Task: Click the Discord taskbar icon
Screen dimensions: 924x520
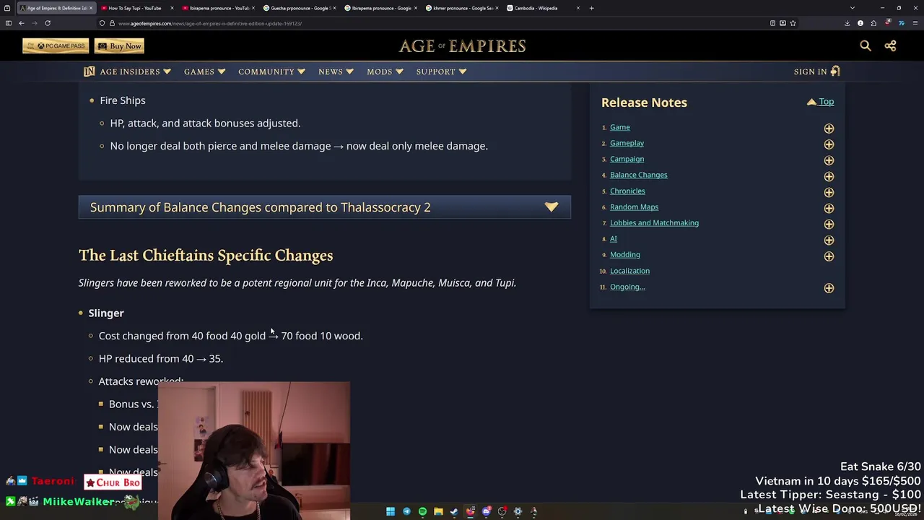Action: click(486, 511)
